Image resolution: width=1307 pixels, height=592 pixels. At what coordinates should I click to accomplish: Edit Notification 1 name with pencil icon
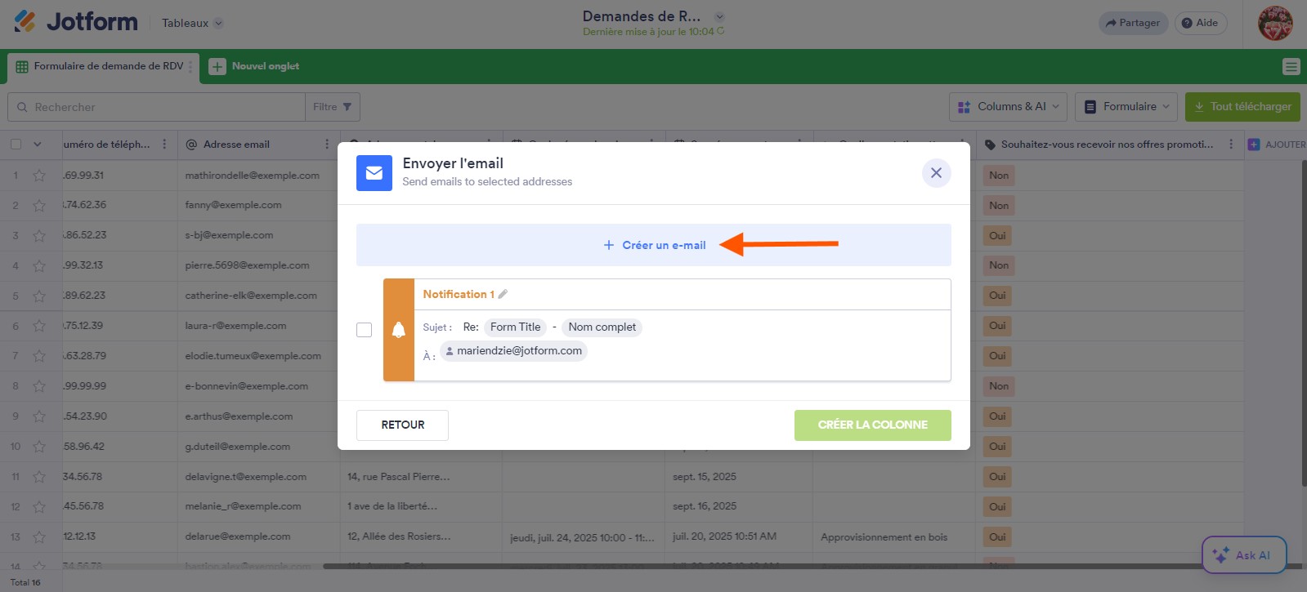tap(503, 294)
